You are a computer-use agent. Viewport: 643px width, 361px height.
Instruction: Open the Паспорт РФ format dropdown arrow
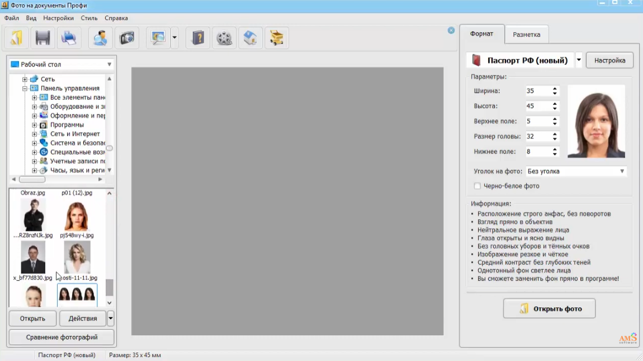pos(579,60)
